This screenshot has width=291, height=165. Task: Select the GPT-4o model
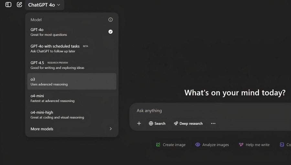(72, 32)
